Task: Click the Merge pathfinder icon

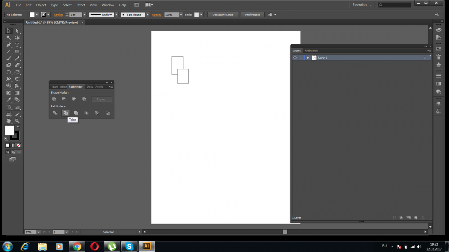Action: click(x=76, y=113)
